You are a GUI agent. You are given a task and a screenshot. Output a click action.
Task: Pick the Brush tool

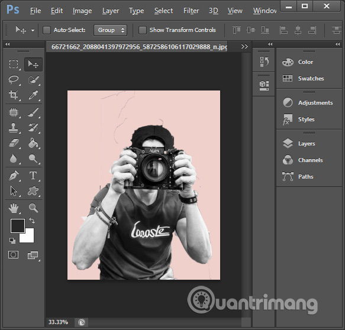33,112
